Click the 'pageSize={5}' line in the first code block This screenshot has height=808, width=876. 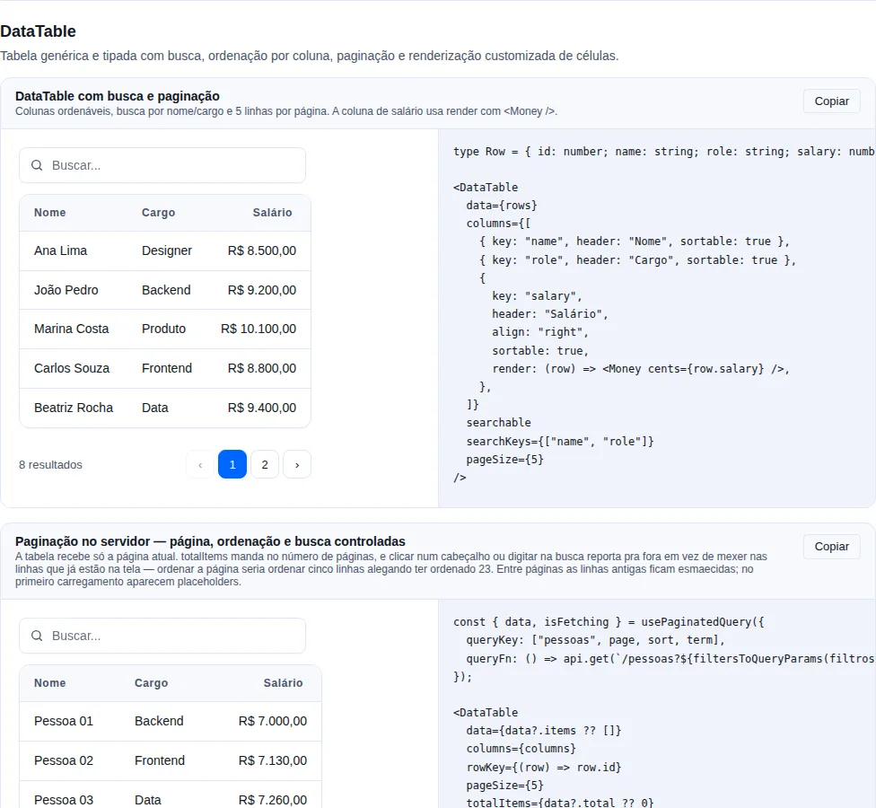tap(504, 460)
